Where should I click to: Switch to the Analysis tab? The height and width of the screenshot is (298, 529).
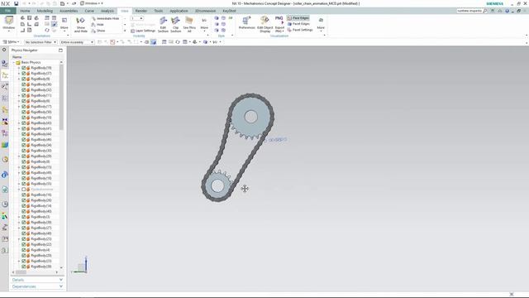(x=107, y=11)
